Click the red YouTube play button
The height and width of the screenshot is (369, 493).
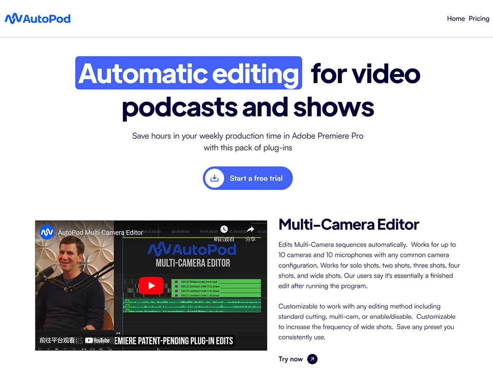coord(151,286)
